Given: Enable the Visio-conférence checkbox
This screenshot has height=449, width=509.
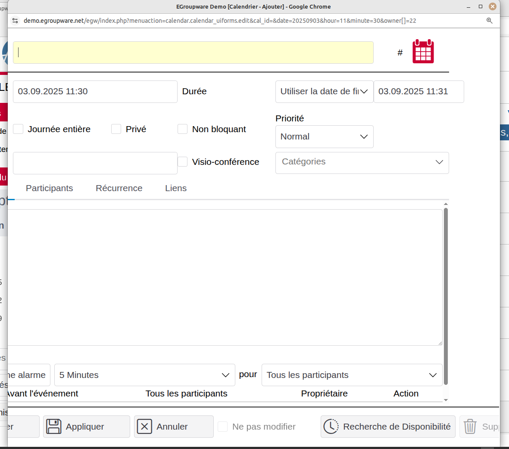Looking at the screenshot, I should coord(183,162).
